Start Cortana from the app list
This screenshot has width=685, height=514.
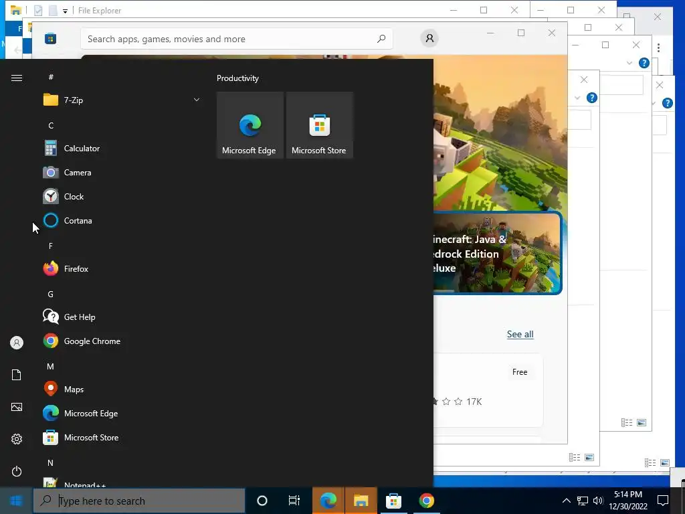[122, 220]
